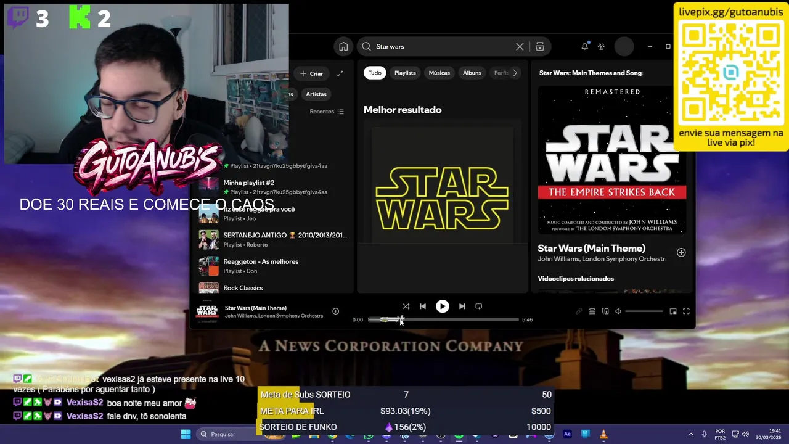Image resolution: width=789 pixels, height=444 pixels.
Task: Click Empire Strikes Back album cover
Action: click(611, 160)
